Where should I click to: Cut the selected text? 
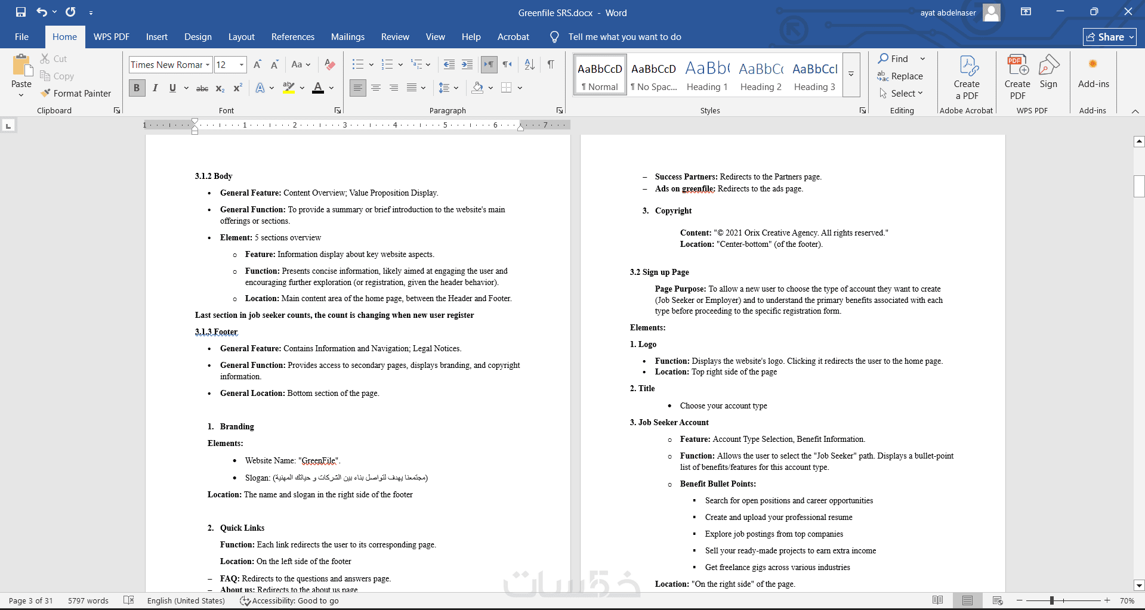click(54, 58)
